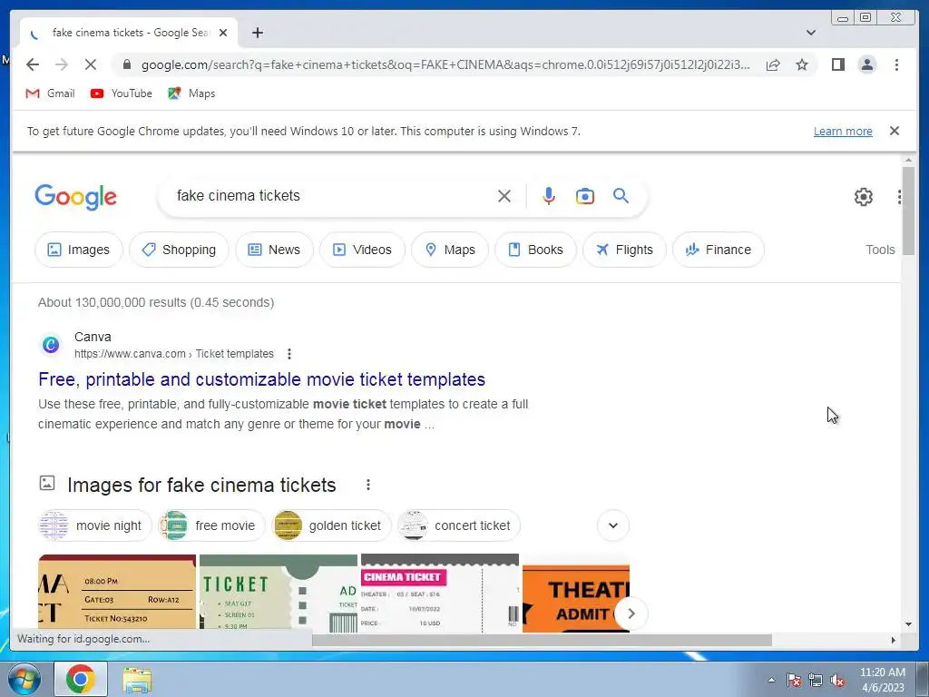Click the muted volume tray icon
The height and width of the screenshot is (697, 929).
tap(837, 681)
